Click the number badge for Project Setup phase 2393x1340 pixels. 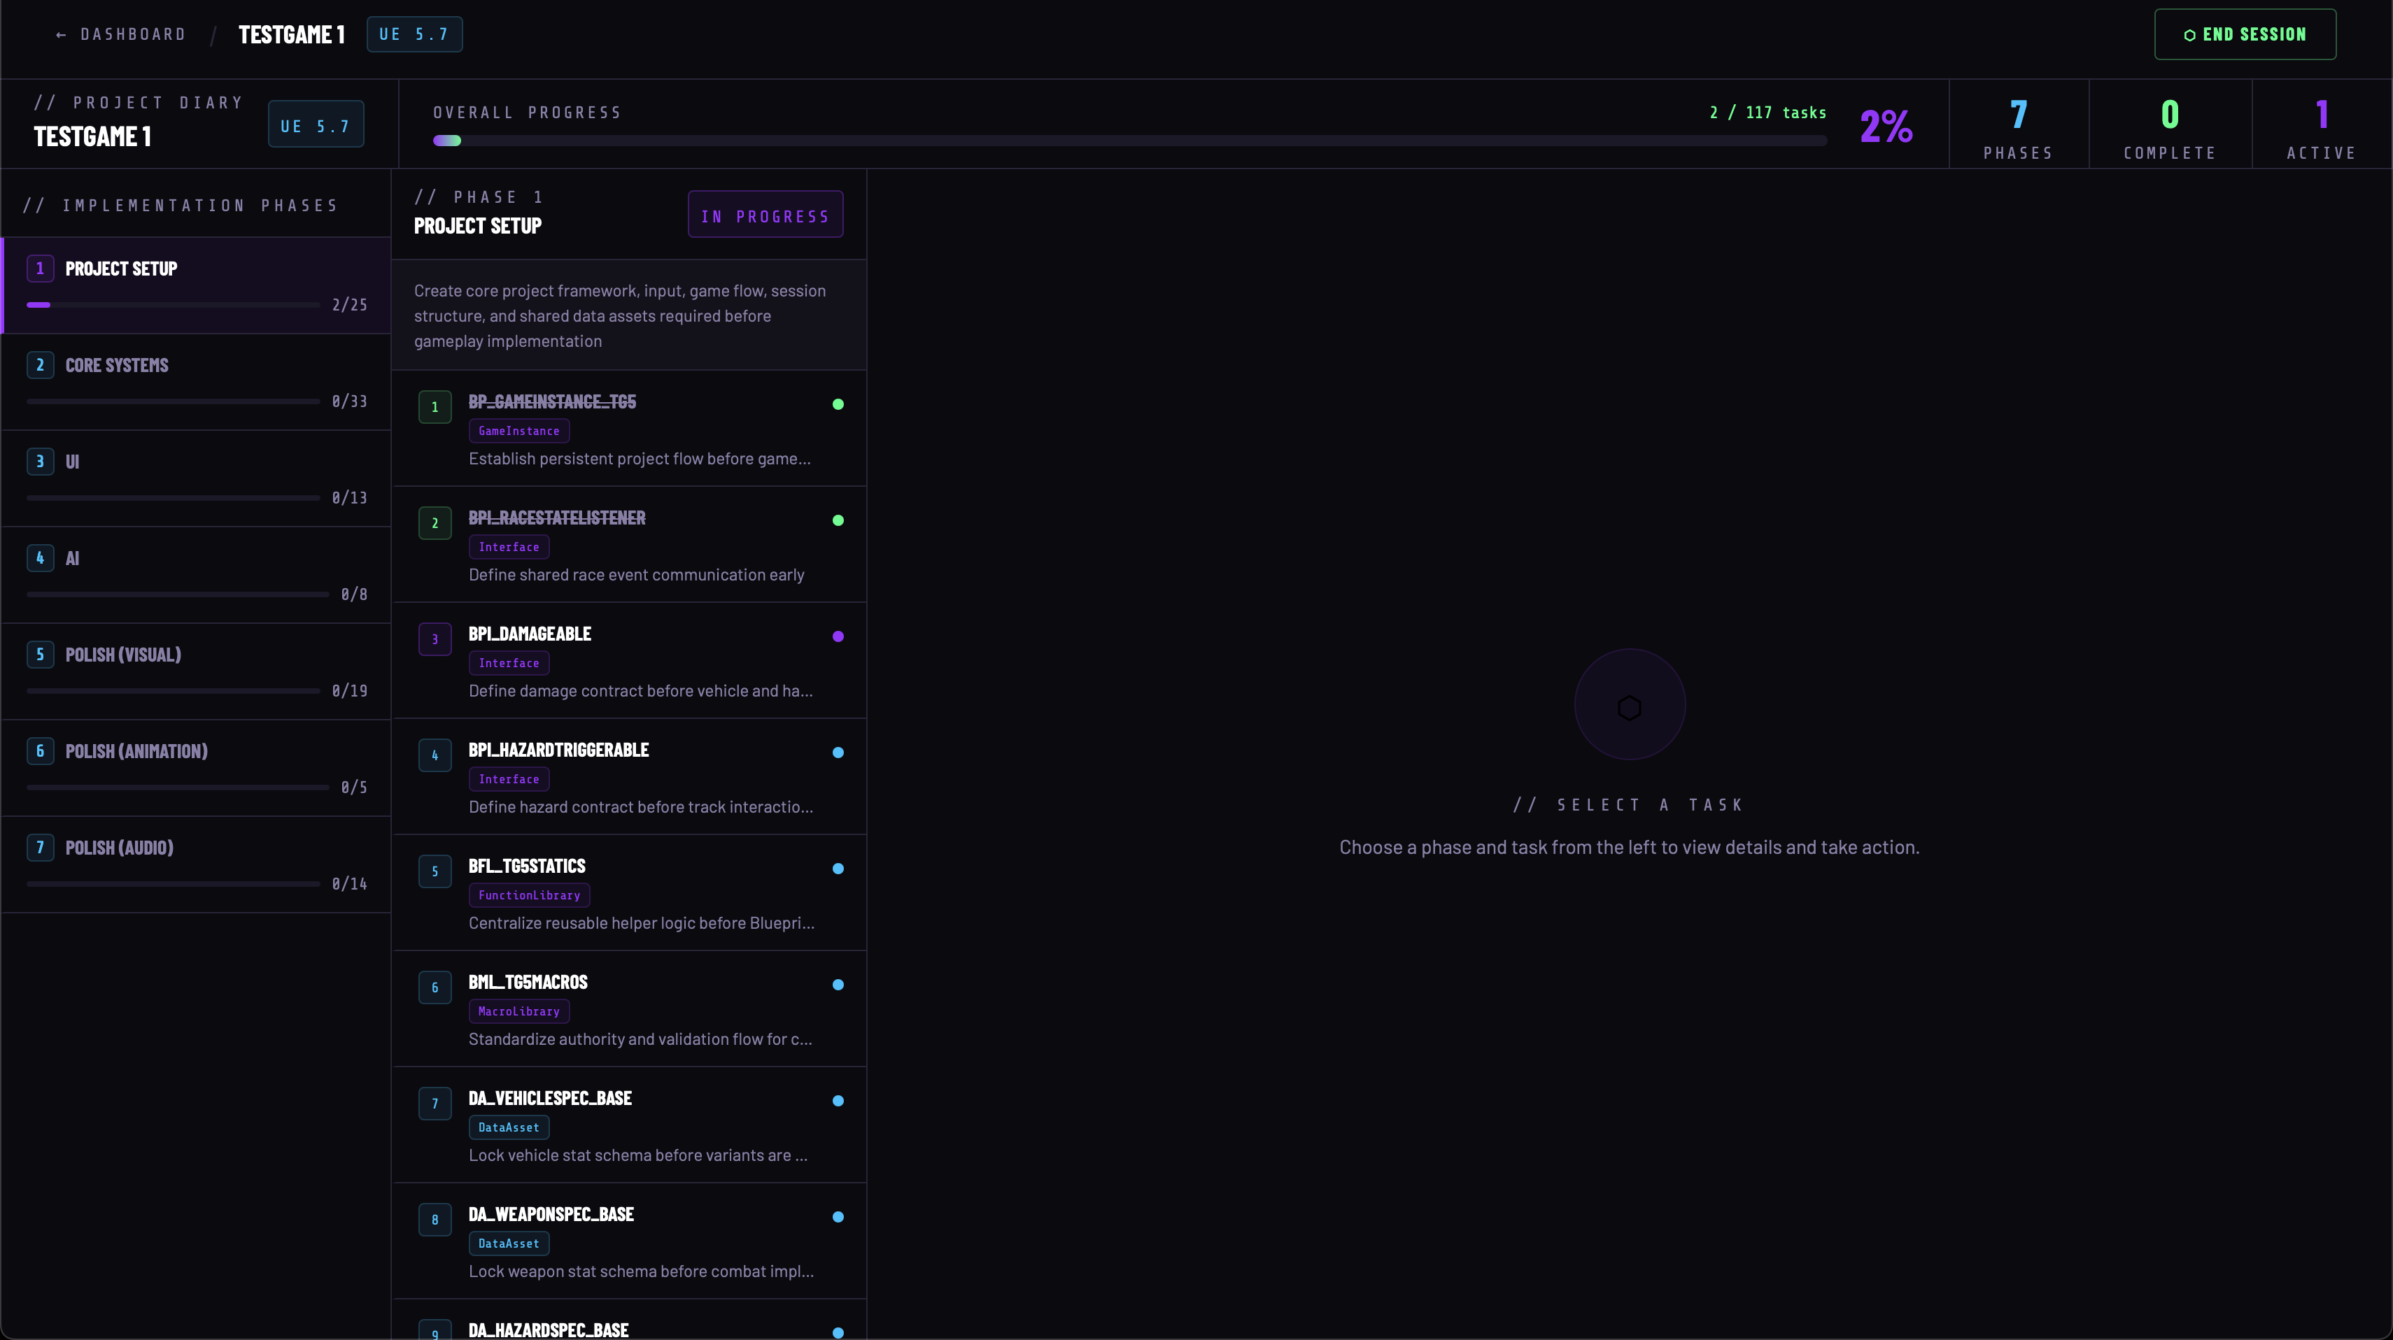[40, 267]
